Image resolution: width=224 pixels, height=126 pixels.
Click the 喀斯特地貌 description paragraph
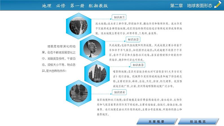(x=148, y=79)
